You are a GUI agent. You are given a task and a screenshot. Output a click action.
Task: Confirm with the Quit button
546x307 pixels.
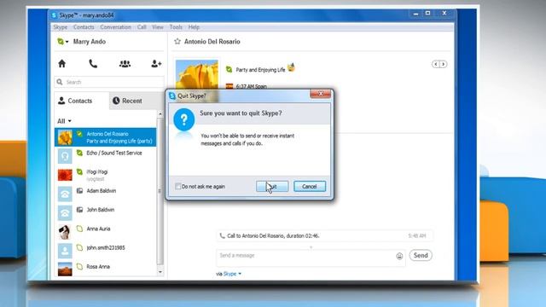point(272,187)
